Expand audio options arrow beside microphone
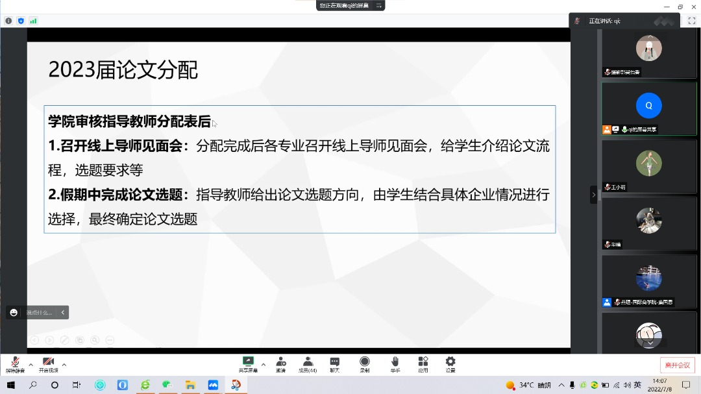This screenshot has width=701, height=394. tap(31, 364)
